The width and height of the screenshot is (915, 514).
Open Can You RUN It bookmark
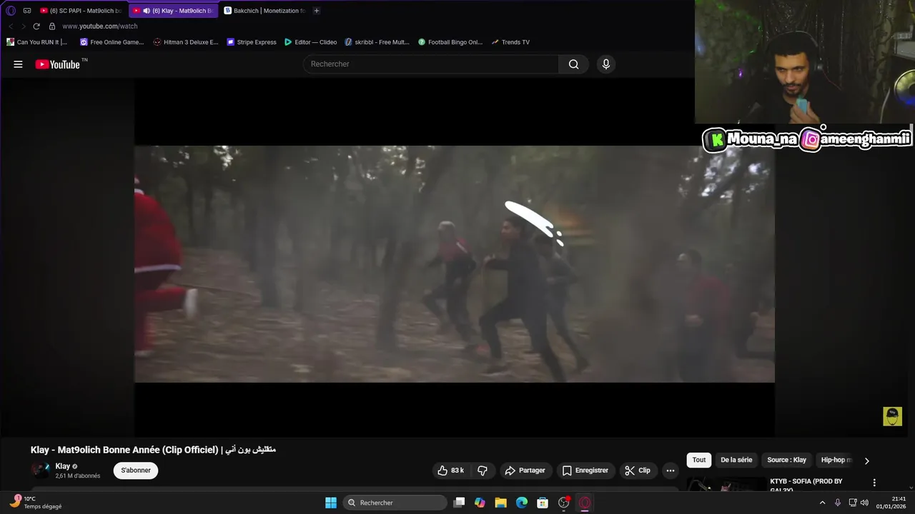pyautogui.click(x=36, y=42)
